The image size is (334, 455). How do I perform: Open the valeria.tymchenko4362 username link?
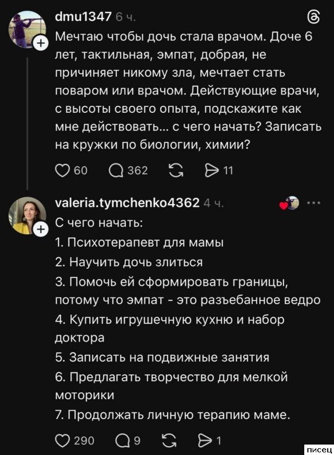[x=127, y=203]
